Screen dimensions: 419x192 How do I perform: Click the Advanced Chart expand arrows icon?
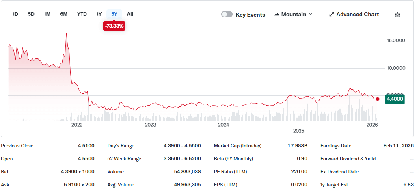332,15
